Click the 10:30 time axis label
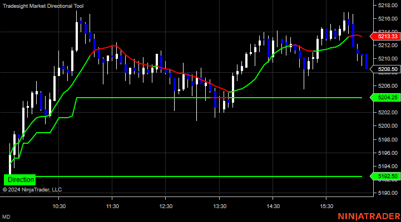Viewport: 401px width, 222px height. coord(59,206)
